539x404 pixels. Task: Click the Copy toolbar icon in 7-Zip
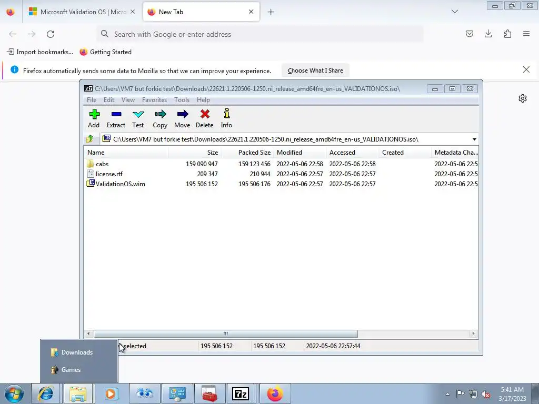[x=160, y=118]
